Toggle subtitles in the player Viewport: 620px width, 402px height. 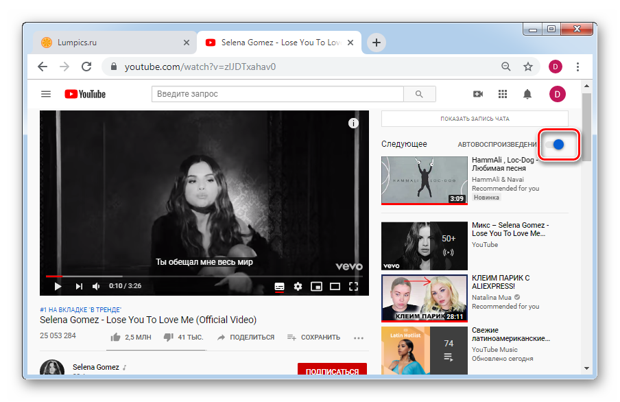coord(279,286)
